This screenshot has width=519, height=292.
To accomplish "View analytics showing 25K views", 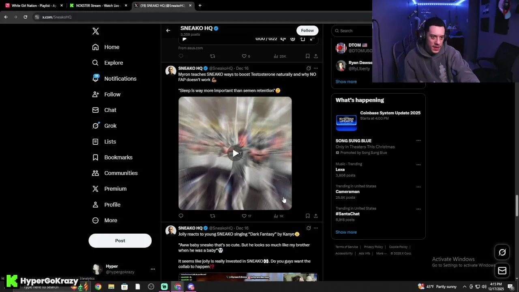I will click(280, 56).
